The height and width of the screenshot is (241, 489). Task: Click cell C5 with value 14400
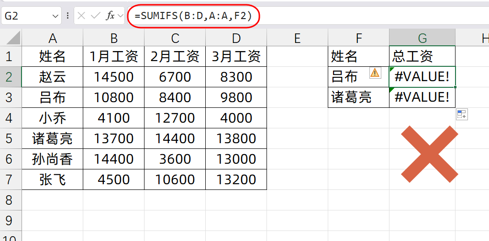click(x=175, y=138)
